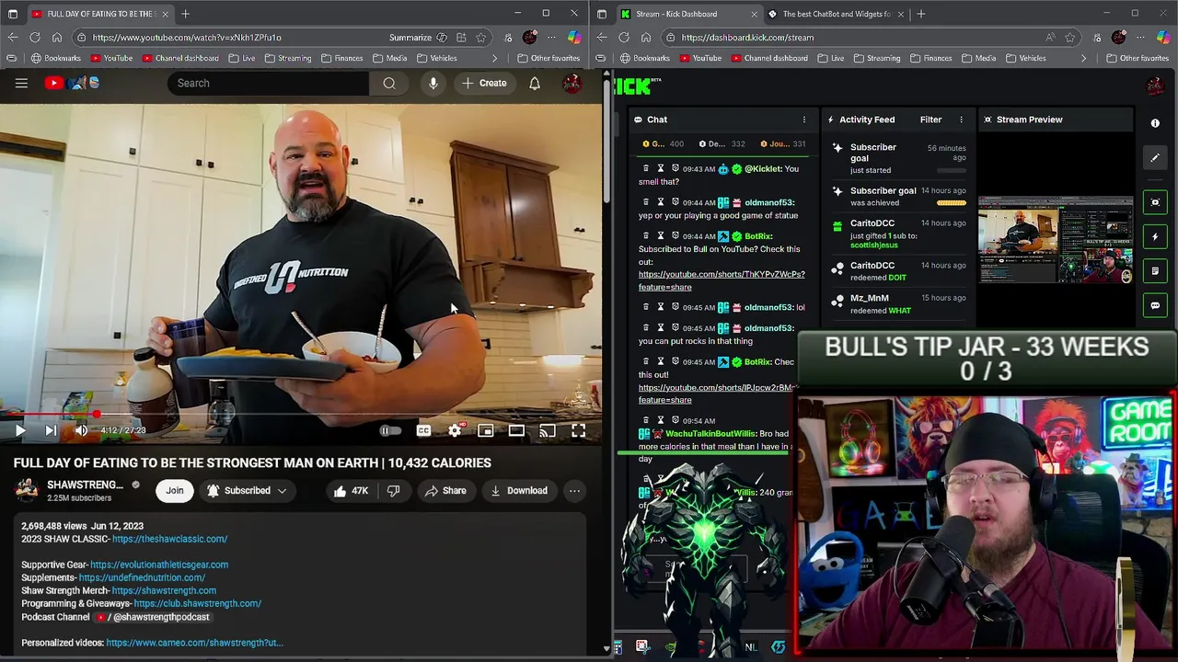Image resolution: width=1178 pixels, height=662 pixels.
Task: Open the SHAWSTRENGTH channel avatar
Action: tap(28, 490)
